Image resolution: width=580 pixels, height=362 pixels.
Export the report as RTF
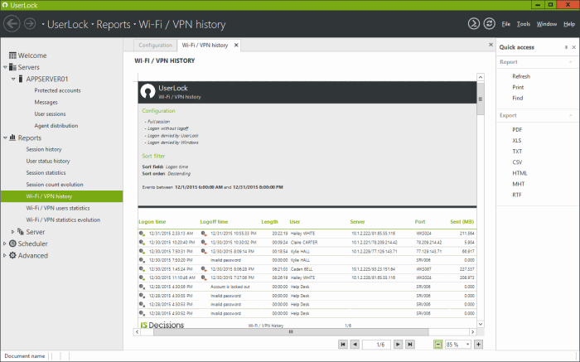[x=517, y=195]
